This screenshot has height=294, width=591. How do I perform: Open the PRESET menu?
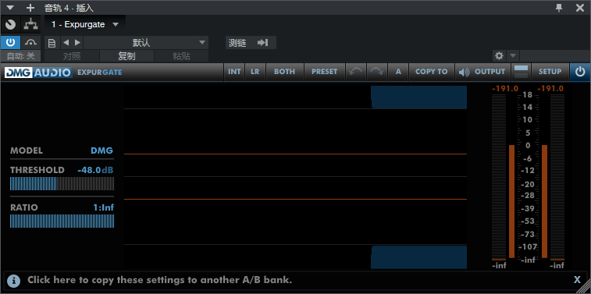click(x=325, y=72)
